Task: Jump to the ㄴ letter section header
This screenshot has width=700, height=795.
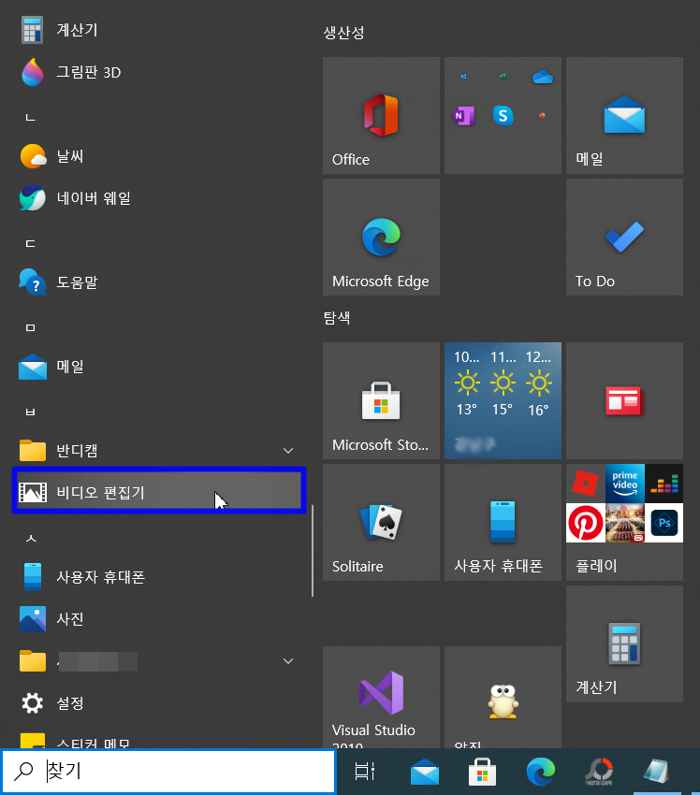Action: coord(31,118)
